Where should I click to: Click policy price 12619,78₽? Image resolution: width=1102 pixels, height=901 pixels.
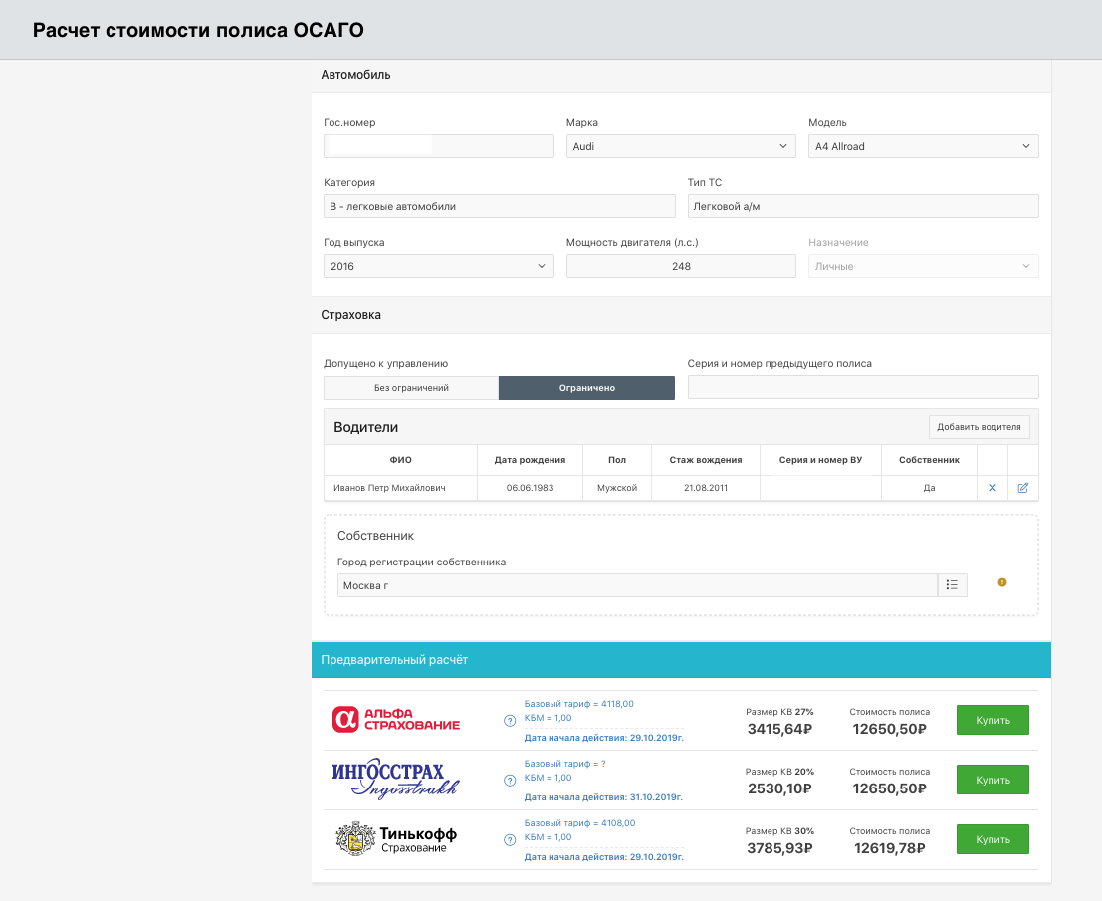click(x=890, y=848)
